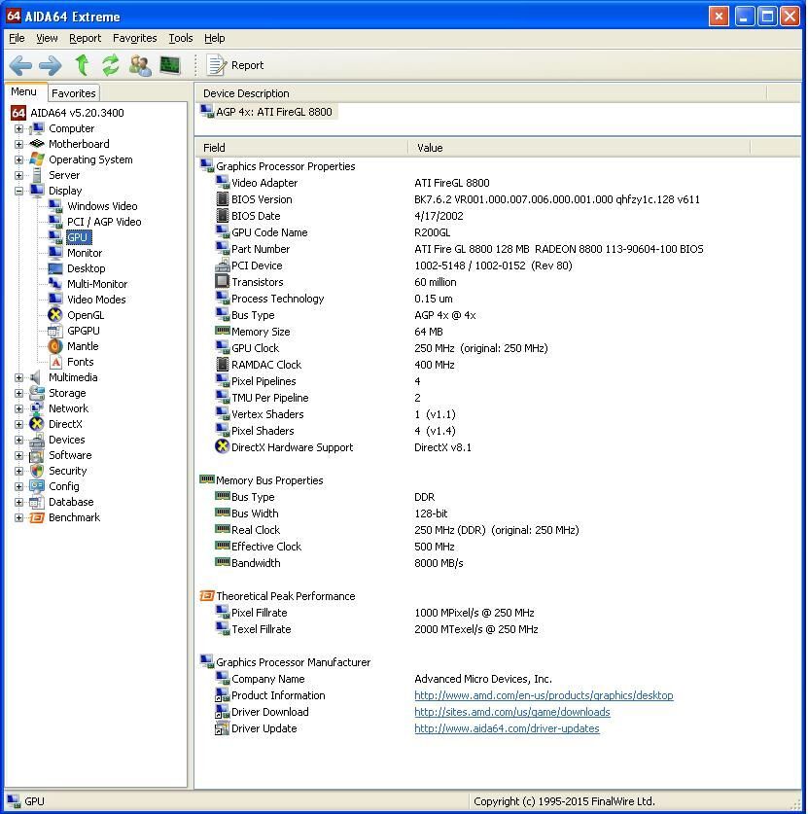The height and width of the screenshot is (814, 808).
Task: Expand the Multimedia tree node
Action: coord(18,377)
